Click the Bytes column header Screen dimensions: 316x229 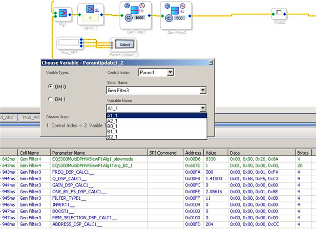(x=304, y=153)
